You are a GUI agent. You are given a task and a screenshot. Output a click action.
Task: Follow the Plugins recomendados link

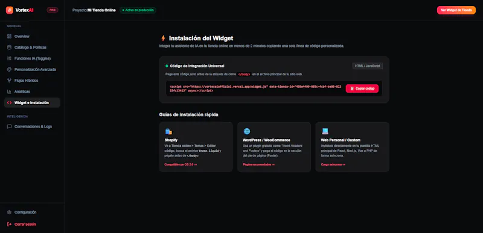pyautogui.click(x=259, y=164)
